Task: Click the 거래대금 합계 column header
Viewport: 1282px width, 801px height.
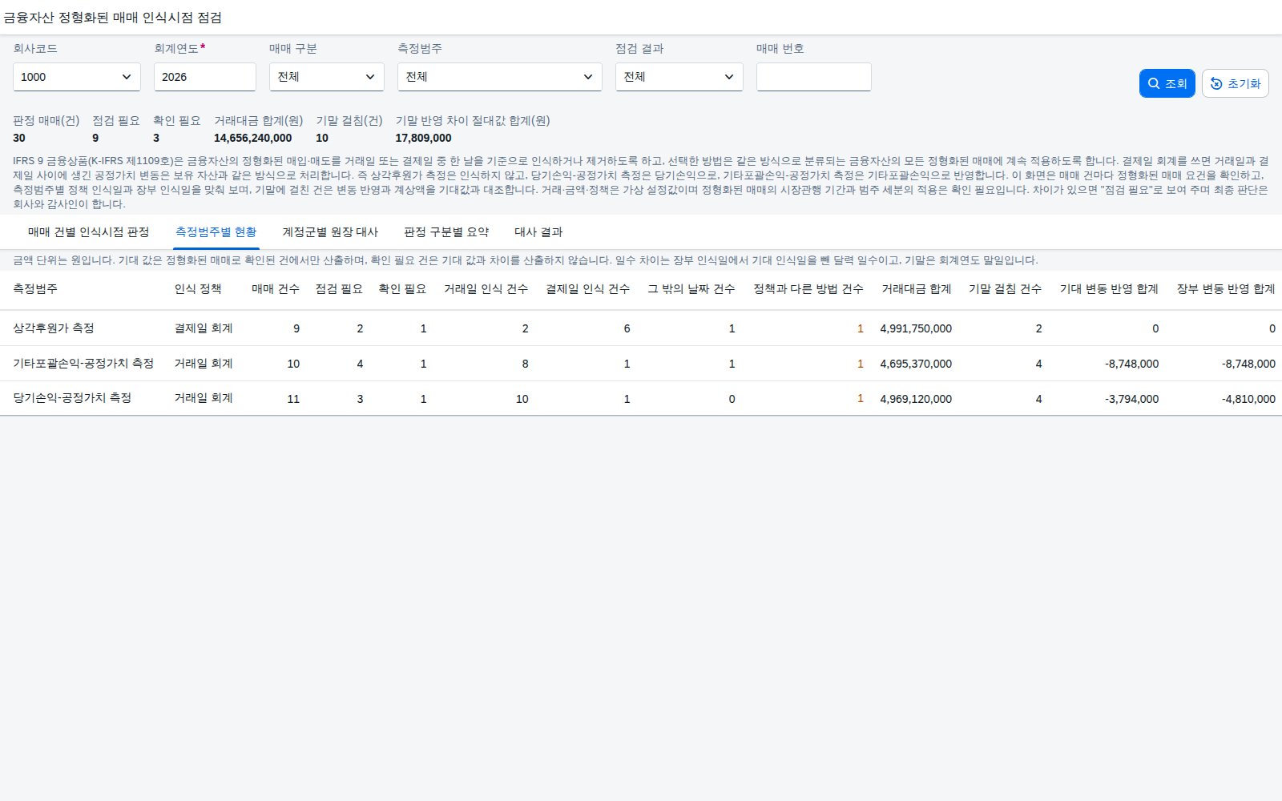Action: [917, 289]
